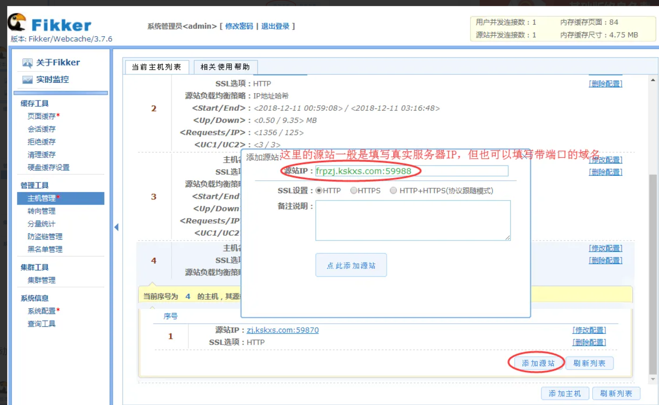
Task: Go to 分量统计 in the sidebar
Action: pos(42,224)
